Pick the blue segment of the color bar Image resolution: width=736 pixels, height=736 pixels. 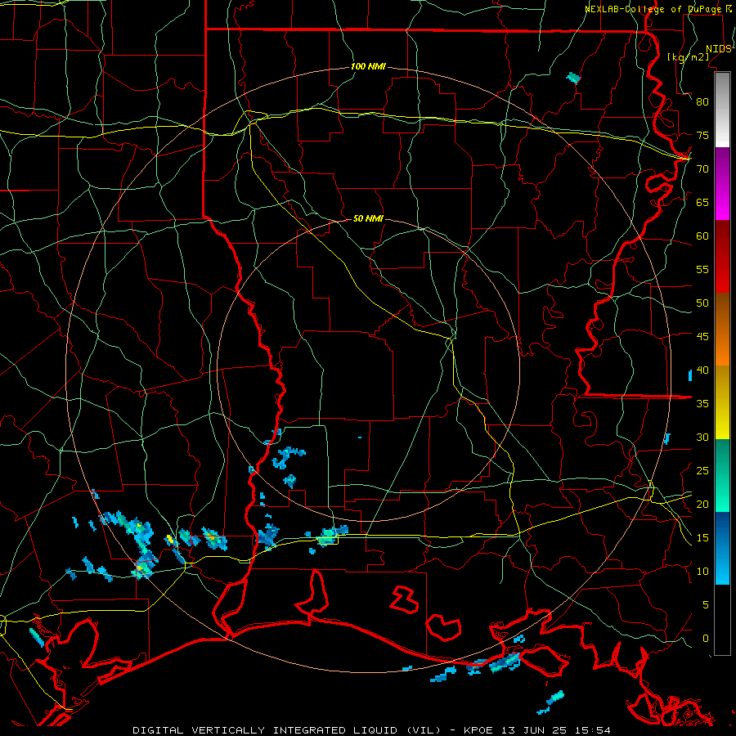(722, 548)
